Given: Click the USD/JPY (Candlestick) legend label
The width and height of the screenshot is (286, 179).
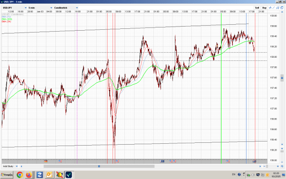Looking at the screenshot, I should [13, 14].
